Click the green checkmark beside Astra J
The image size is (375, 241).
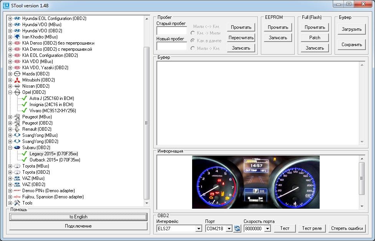pyautogui.click(x=24, y=98)
